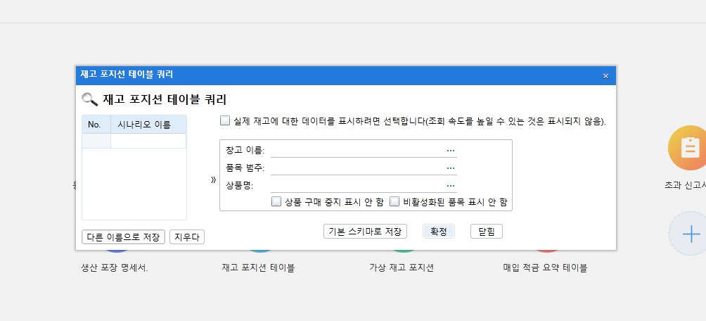706x321 pixels.
Task: Click into the 창고 이름 input field
Action: (x=357, y=150)
